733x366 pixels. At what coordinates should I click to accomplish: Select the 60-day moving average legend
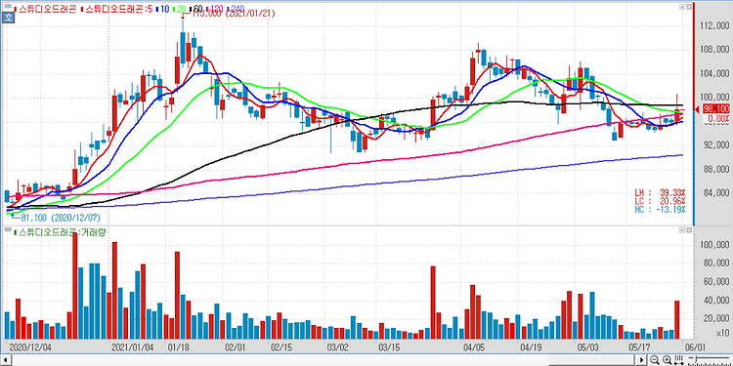point(195,9)
